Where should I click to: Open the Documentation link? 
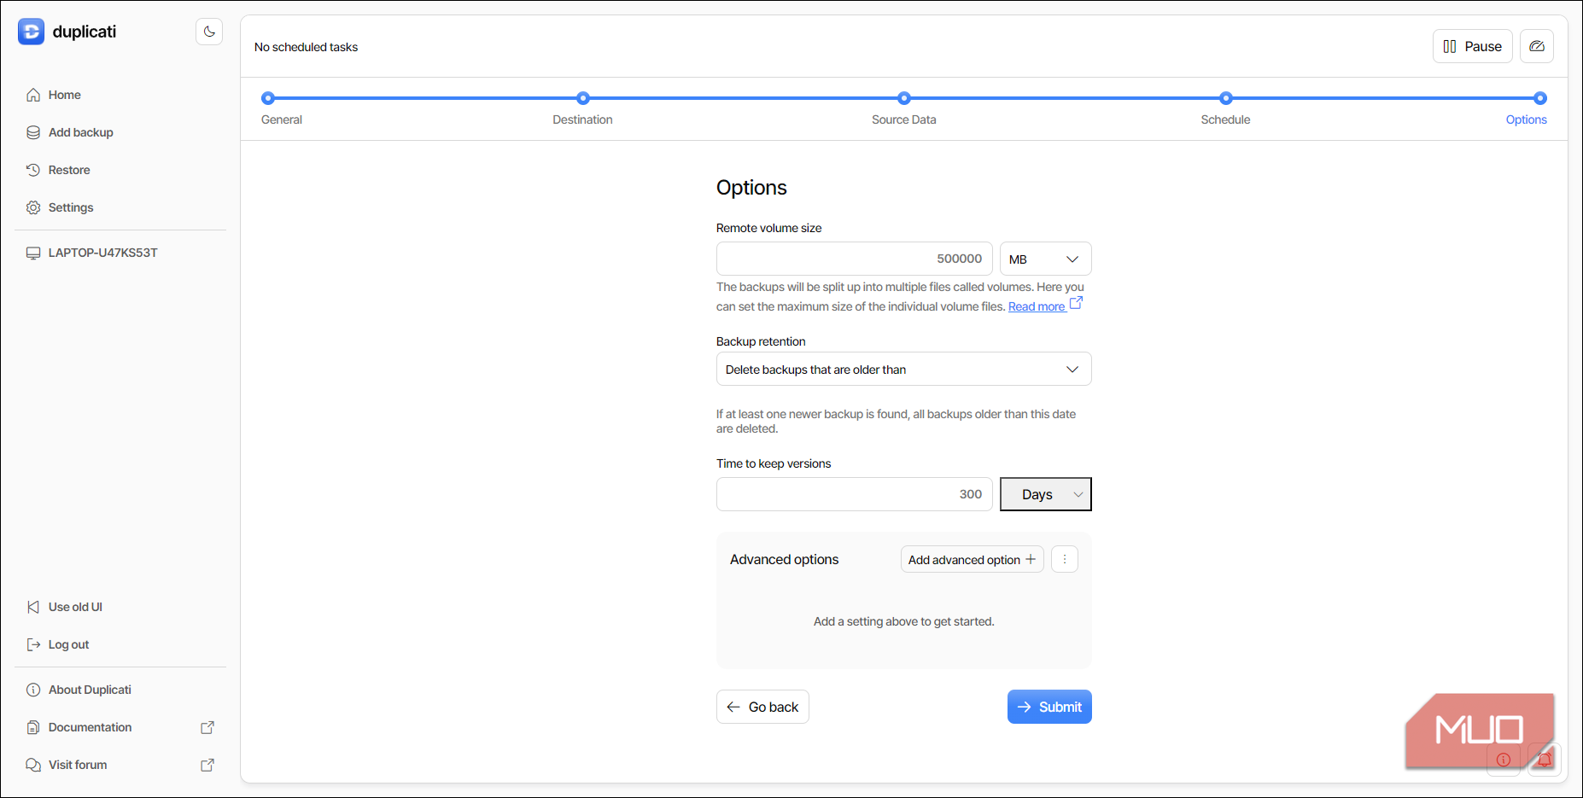point(90,727)
